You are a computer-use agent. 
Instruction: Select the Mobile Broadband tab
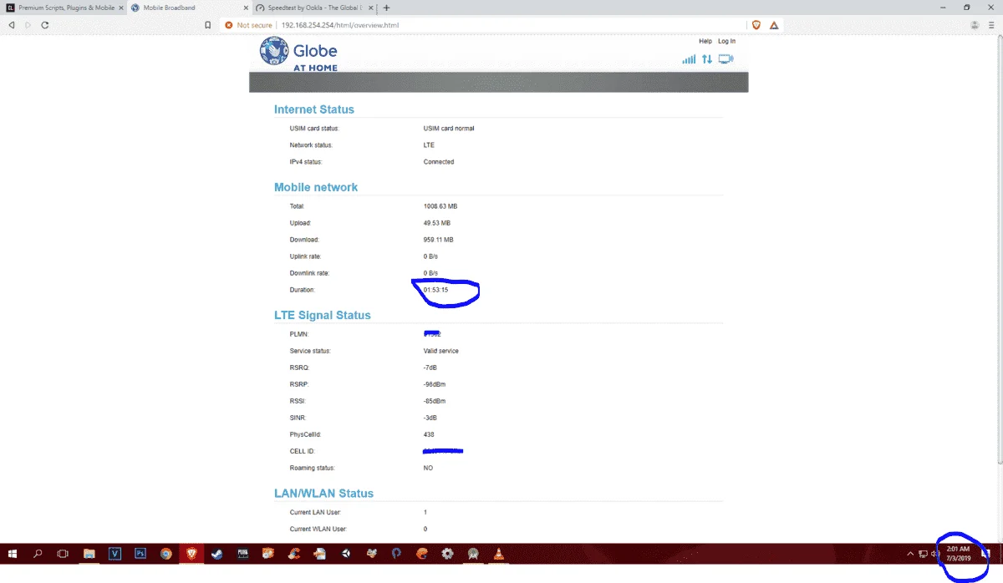(x=189, y=8)
